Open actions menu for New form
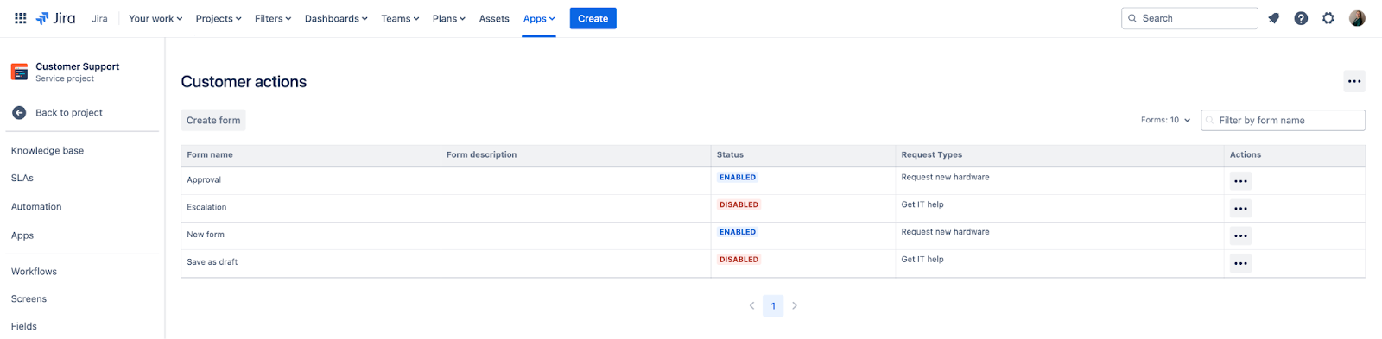 click(1240, 236)
